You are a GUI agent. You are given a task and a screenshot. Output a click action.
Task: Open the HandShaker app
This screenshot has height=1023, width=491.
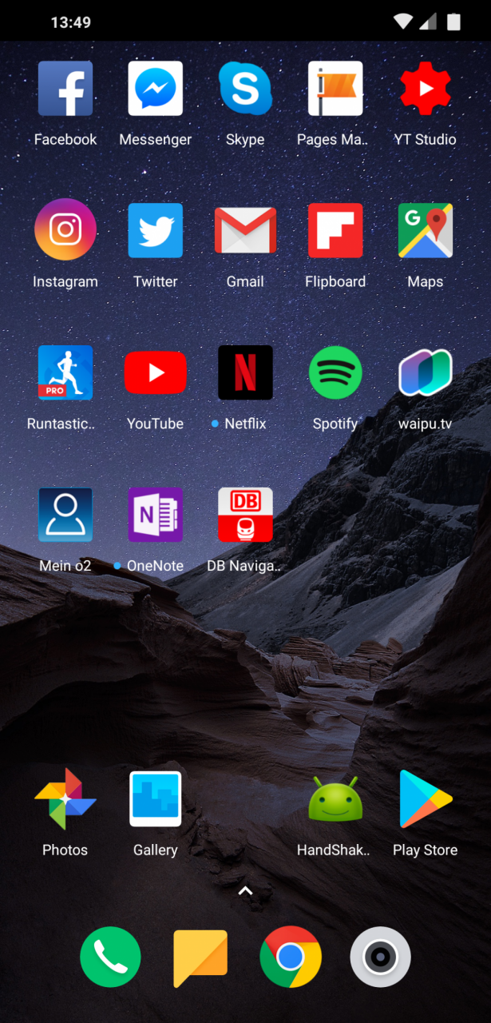click(x=335, y=799)
